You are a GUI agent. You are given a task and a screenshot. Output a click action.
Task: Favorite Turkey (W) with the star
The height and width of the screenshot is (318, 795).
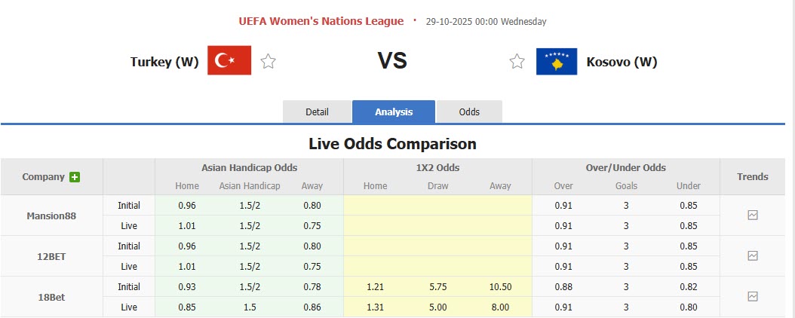pos(268,62)
